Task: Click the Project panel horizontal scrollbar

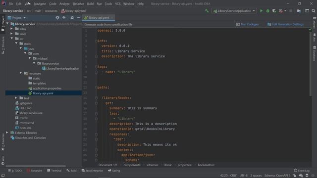Action: pyautogui.click(x=36, y=166)
